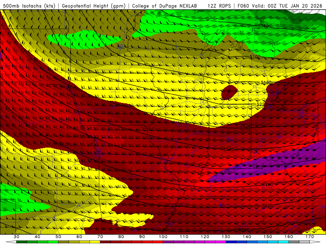Click the 'Geopotential Height (gpm)' header text
Viewport: 326px width, 244px height.
[94, 6]
